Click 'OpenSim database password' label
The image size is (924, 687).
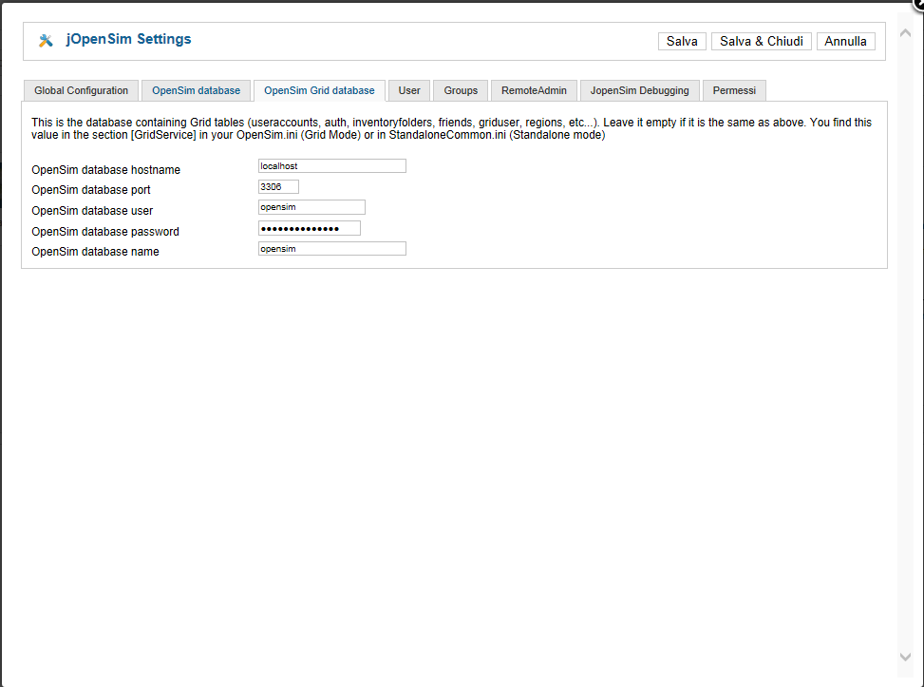click(x=105, y=232)
